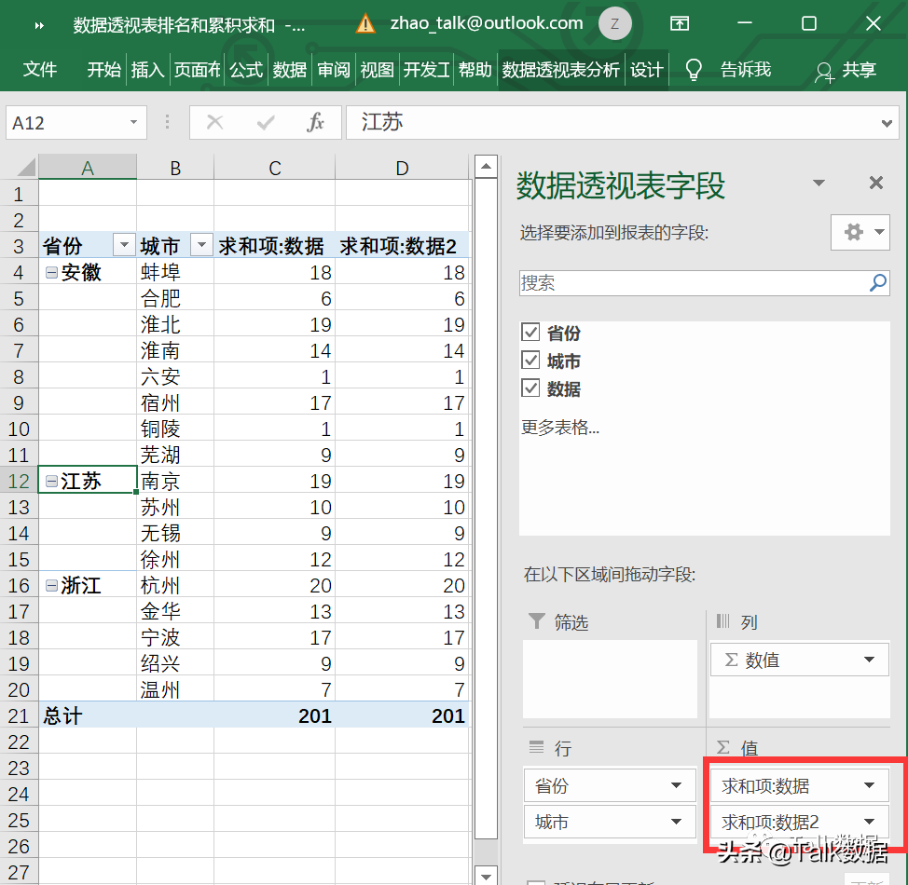Viewport: 908px width, 885px height.
Task: Select the 杭州 city cell
Action: [x=175, y=586]
